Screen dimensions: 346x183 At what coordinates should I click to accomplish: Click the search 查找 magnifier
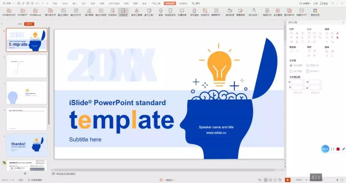pyautogui.click(x=196, y=4)
